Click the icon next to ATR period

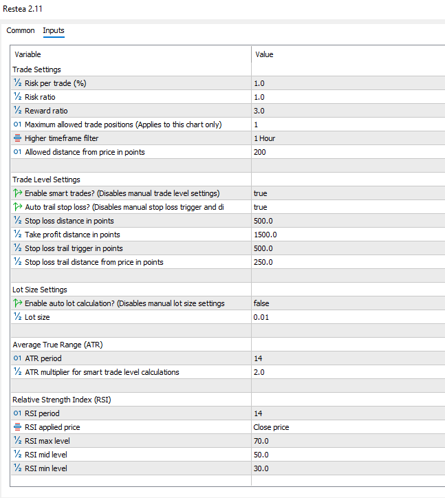point(18,358)
